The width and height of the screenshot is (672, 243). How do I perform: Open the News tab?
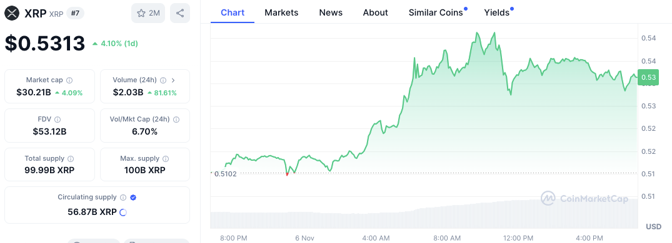click(331, 13)
